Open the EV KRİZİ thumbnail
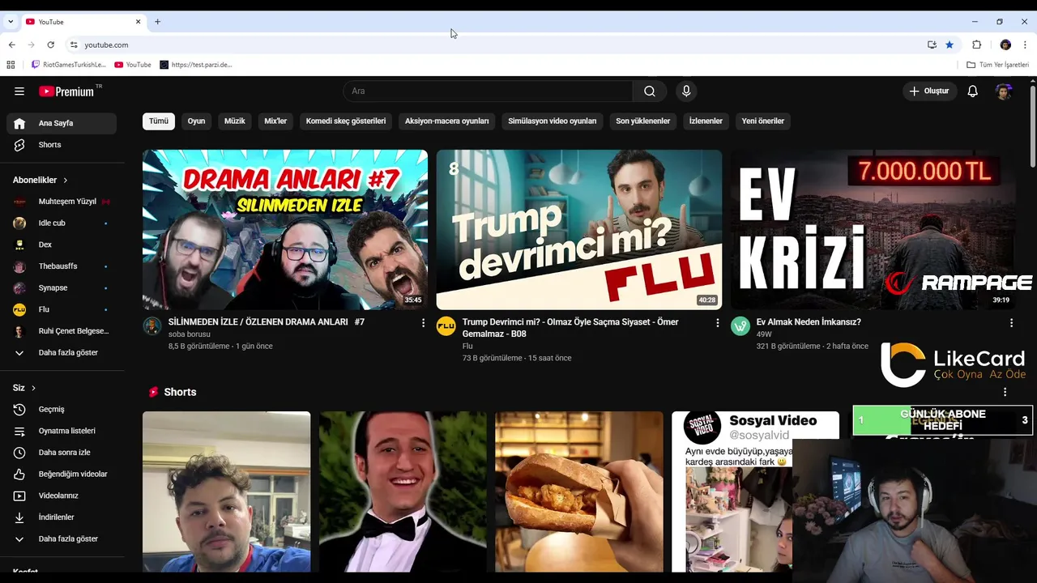Image resolution: width=1037 pixels, height=583 pixels. pos(873,230)
